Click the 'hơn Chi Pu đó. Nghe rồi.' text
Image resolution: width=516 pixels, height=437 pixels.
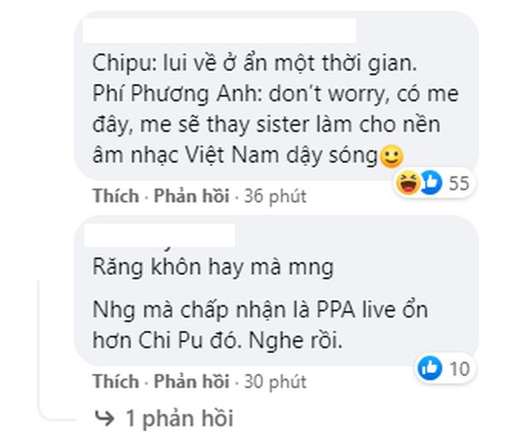coord(217,341)
